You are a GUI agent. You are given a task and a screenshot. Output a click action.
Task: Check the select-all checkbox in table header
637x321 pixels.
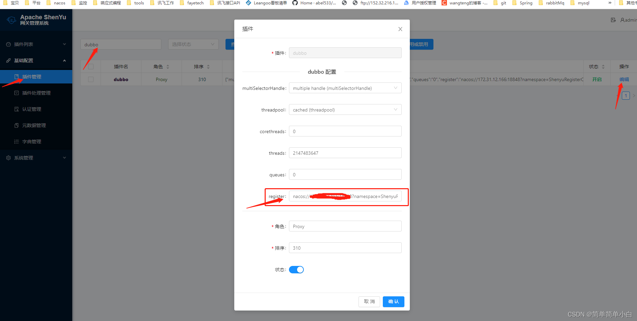pyautogui.click(x=91, y=67)
